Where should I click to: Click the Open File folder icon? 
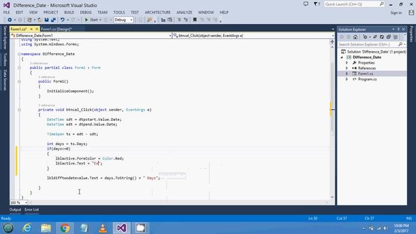(40, 20)
